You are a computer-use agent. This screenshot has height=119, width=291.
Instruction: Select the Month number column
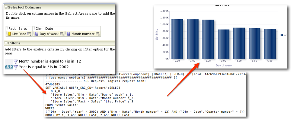click(x=83, y=34)
